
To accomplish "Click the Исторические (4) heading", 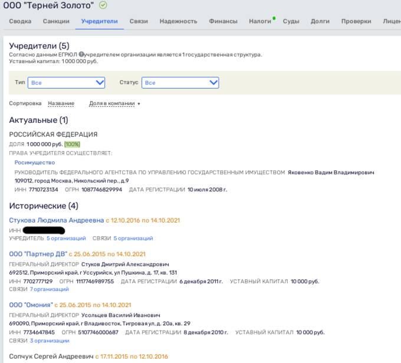I will (44, 206).
